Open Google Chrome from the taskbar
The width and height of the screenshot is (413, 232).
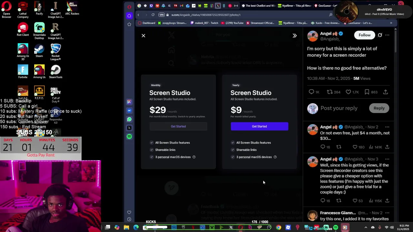pos(278,227)
